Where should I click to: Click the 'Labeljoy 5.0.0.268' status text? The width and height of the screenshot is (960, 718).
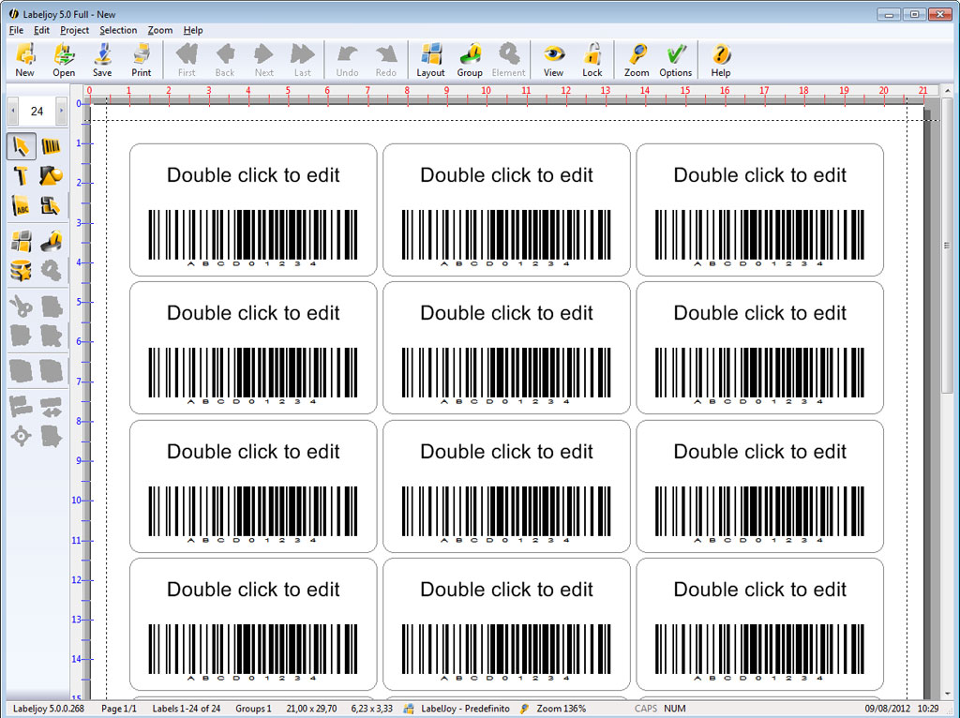(49, 709)
